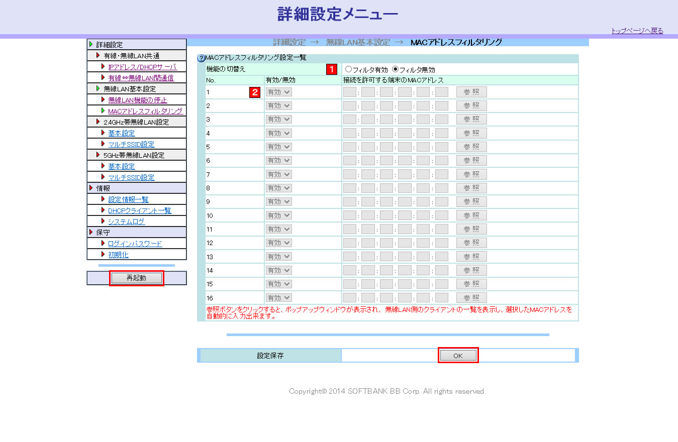The width and height of the screenshot is (678, 442).
Task: Select the フィルタ無効 radio button
Action: 395,69
